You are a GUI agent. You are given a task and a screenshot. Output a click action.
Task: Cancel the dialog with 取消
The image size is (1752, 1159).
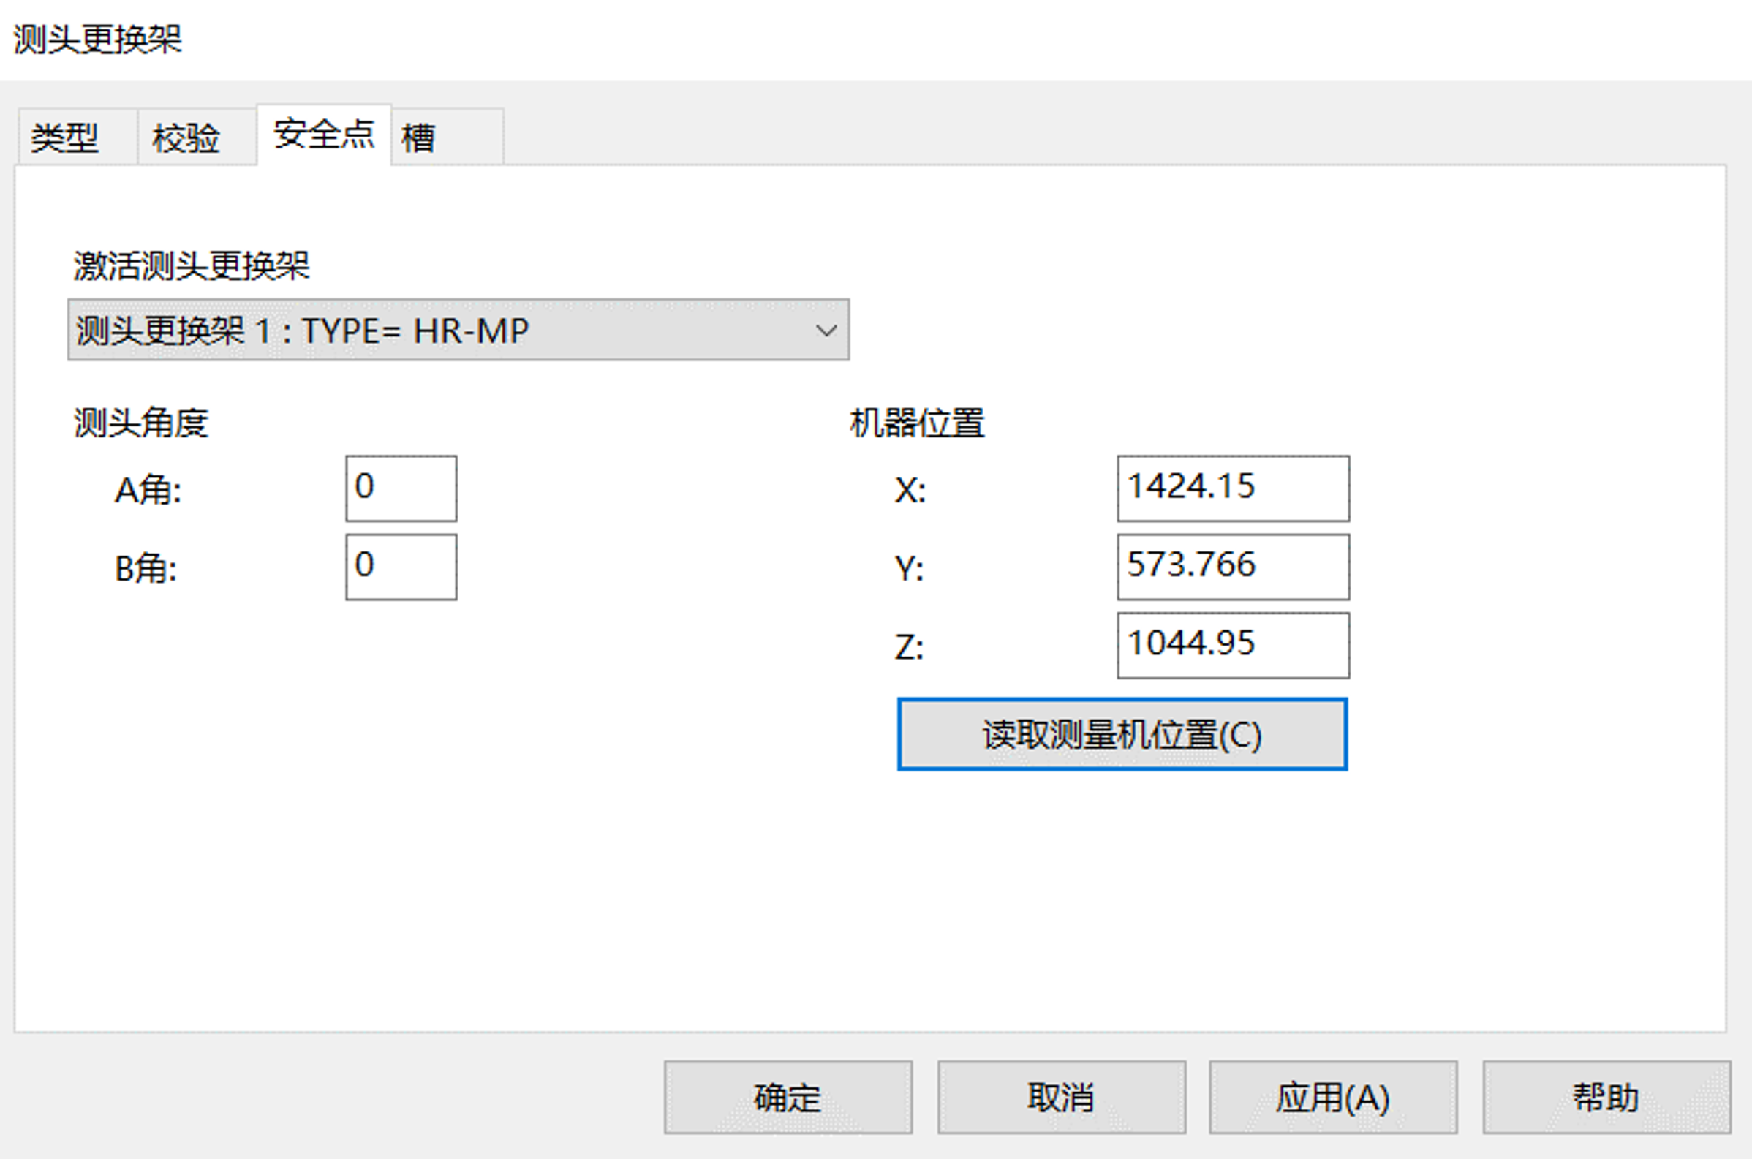(1061, 1098)
